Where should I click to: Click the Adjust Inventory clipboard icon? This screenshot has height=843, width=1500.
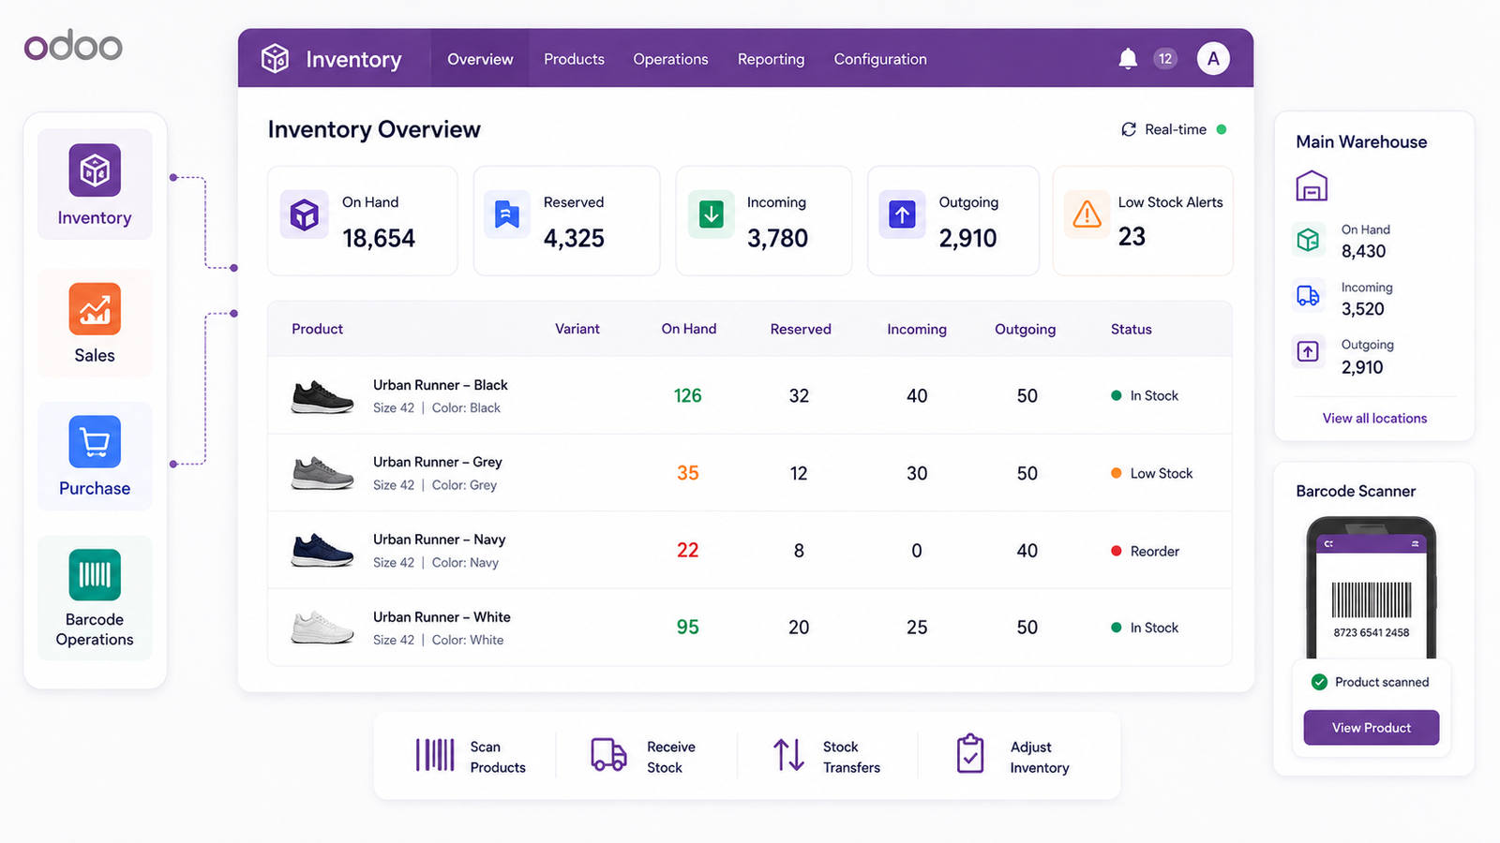click(970, 754)
